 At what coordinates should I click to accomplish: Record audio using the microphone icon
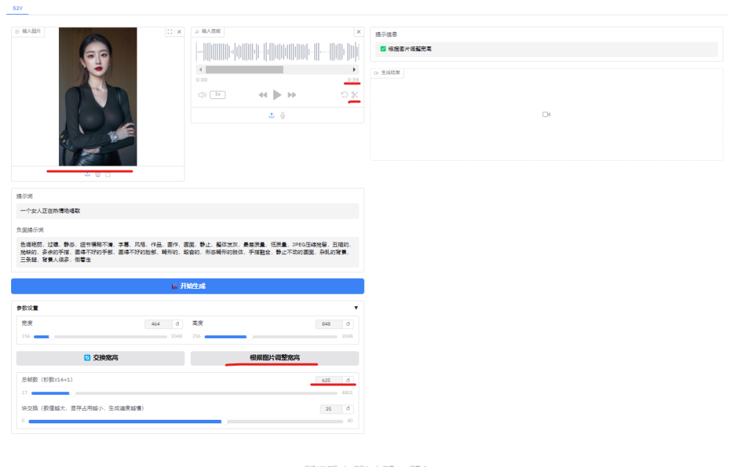(283, 116)
